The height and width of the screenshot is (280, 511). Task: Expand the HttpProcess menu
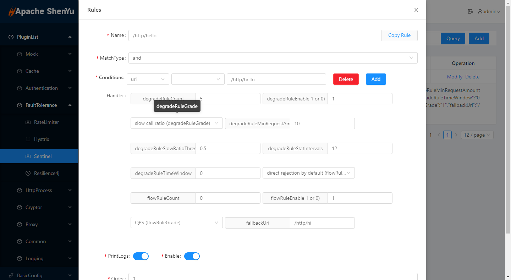(x=39, y=190)
